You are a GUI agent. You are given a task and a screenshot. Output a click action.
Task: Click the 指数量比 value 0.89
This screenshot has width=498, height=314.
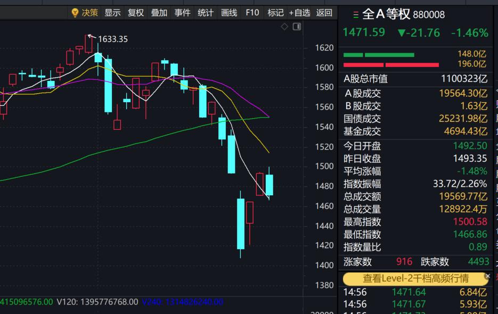click(478, 247)
